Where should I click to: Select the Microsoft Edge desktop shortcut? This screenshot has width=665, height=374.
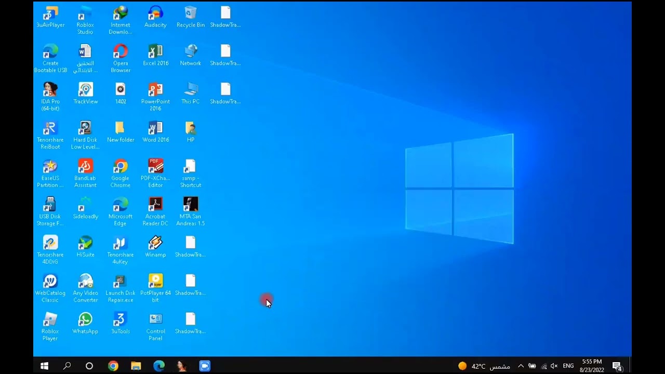[x=121, y=212]
